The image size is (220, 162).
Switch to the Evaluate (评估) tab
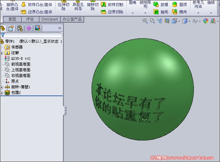point(30,19)
